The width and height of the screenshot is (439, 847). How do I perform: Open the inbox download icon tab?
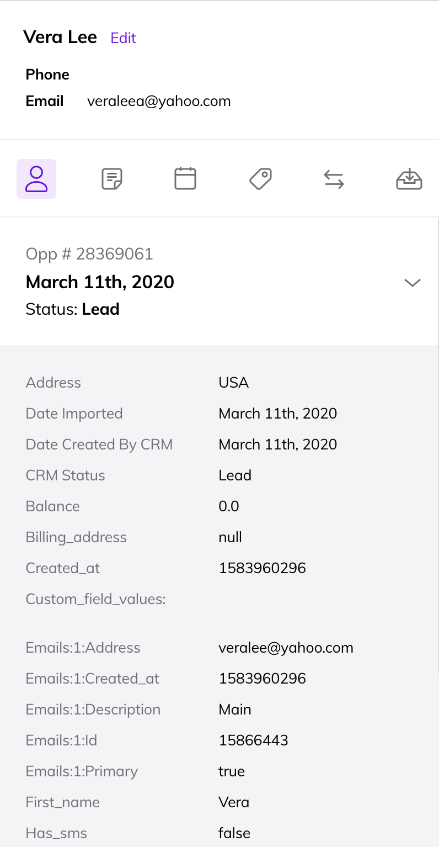(409, 179)
